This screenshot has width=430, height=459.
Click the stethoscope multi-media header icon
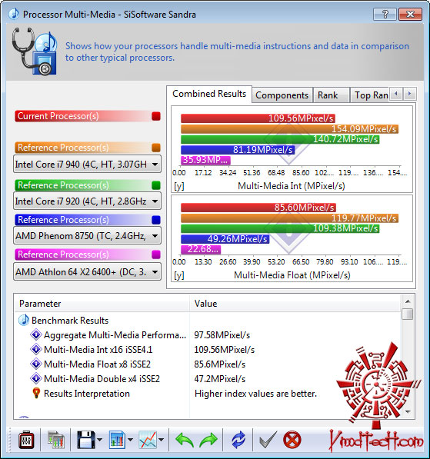[35, 52]
